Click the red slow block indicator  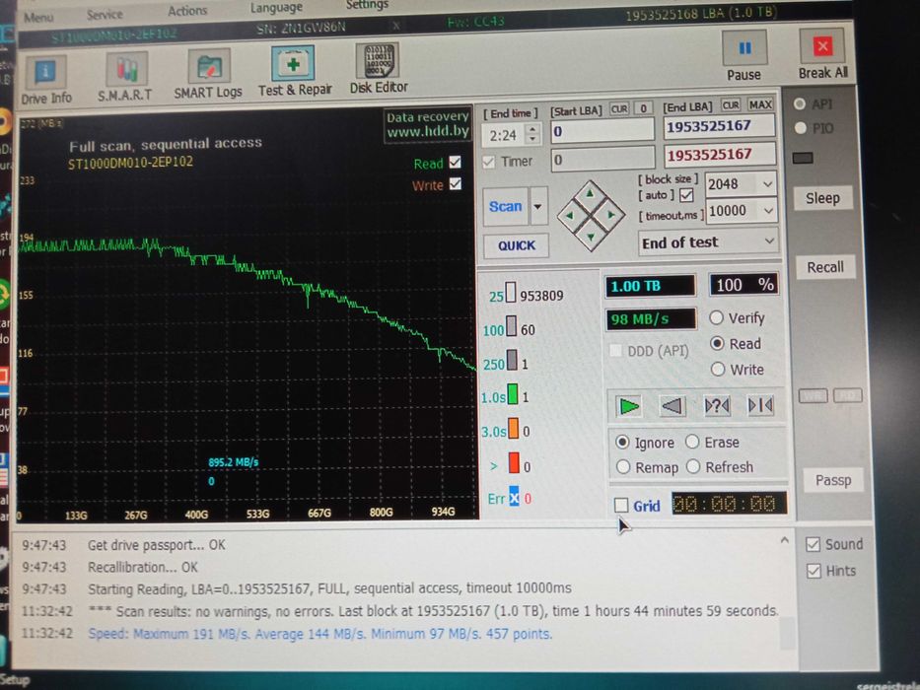(514, 463)
